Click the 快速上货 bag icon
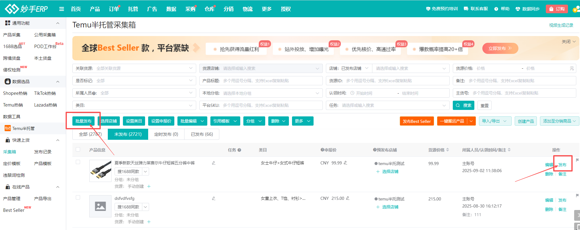 tap(8, 140)
